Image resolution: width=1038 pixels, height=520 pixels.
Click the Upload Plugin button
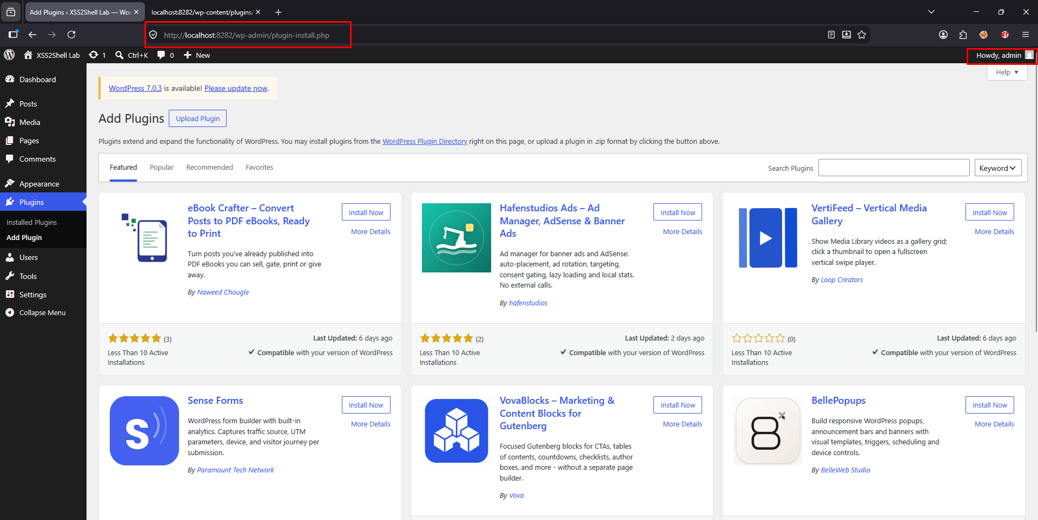[198, 118]
